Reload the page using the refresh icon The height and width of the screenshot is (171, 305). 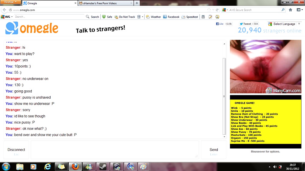click(217, 10)
